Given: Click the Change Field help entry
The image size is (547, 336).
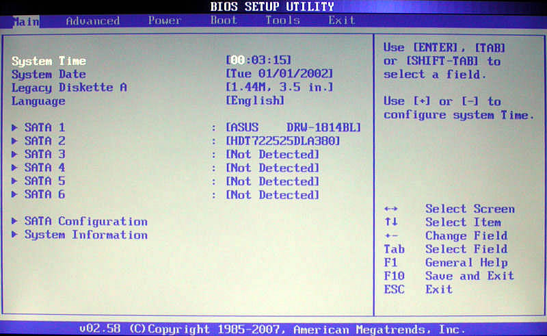Looking at the screenshot, I should 466,236.
